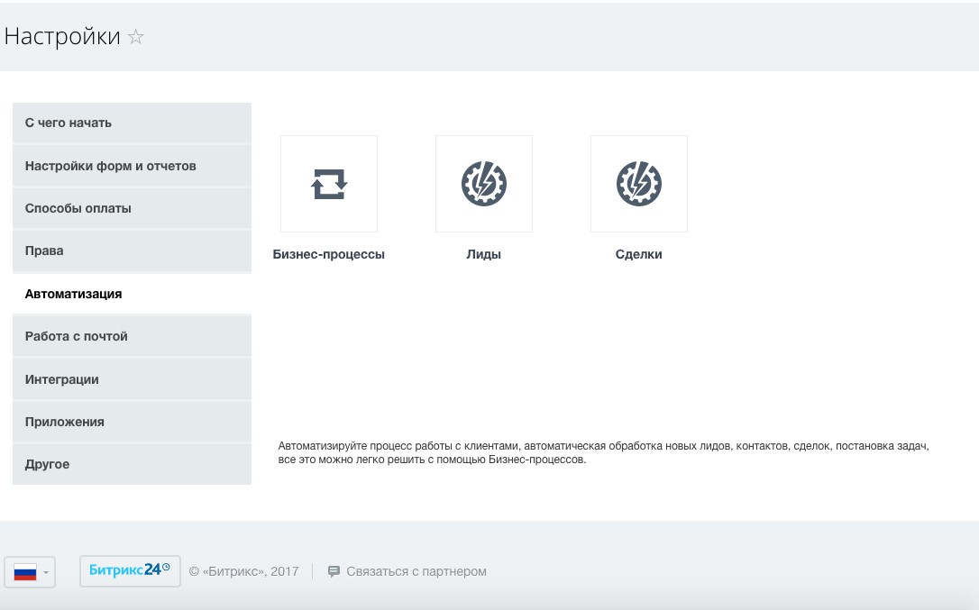Click the Бизнес-процессы label
Viewport: 979px width, 610px height.
pos(328,254)
